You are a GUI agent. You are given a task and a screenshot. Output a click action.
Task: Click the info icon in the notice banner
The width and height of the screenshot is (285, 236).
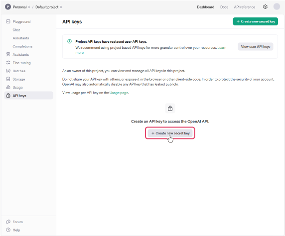pos(69,41)
